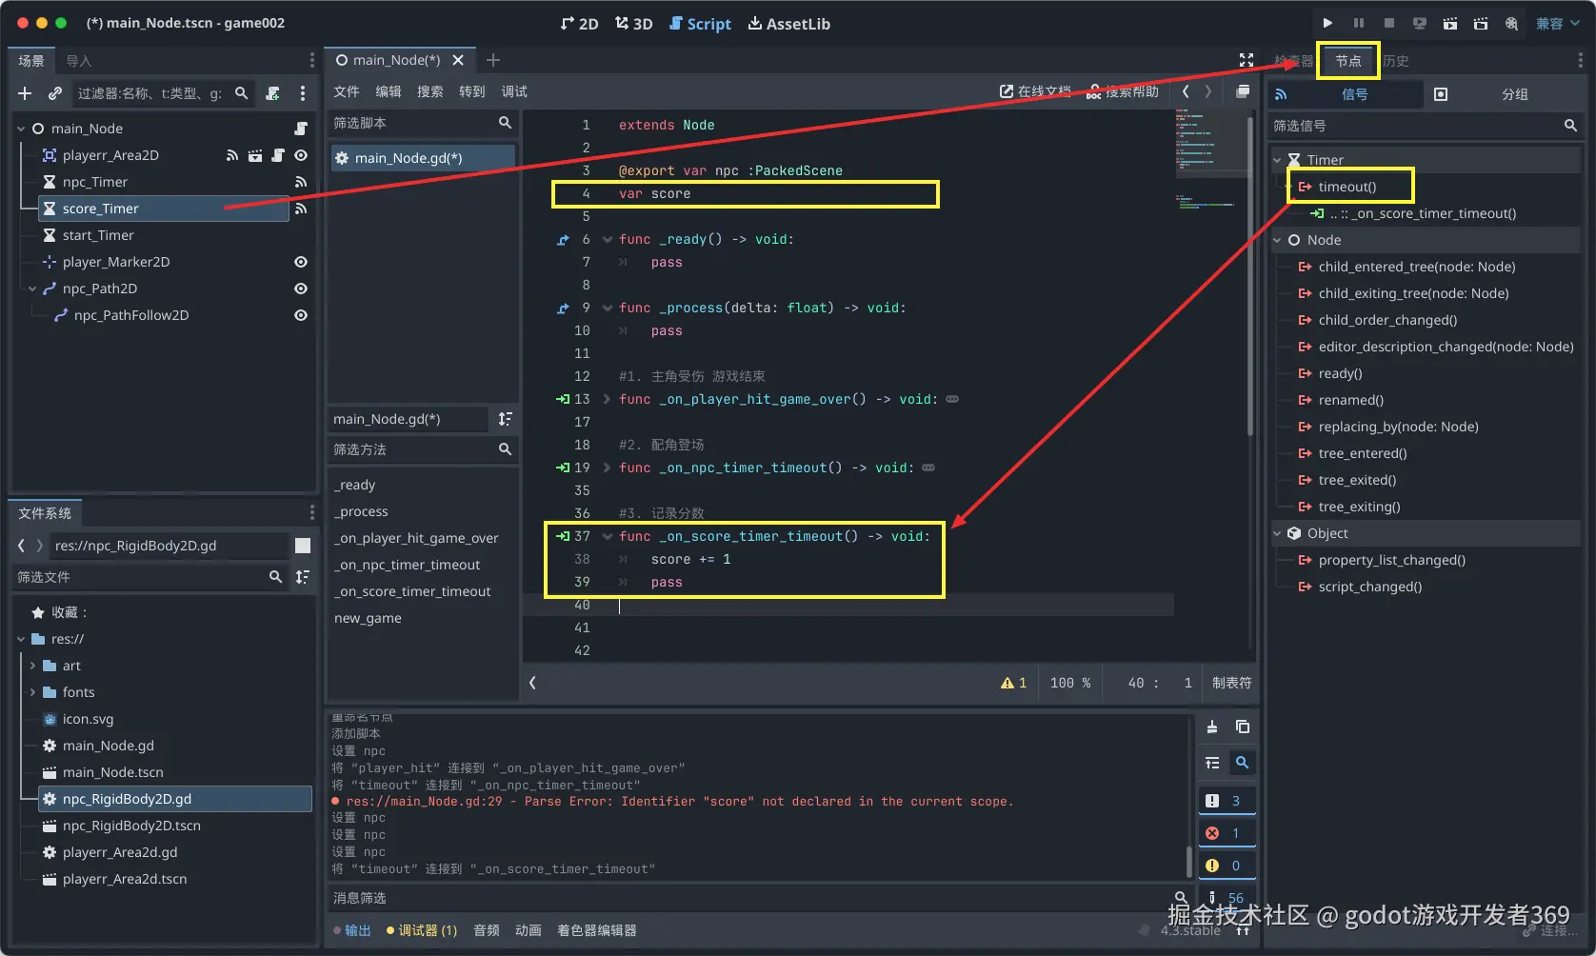
Task: Expand the fonts folder
Action: tap(32, 692)
